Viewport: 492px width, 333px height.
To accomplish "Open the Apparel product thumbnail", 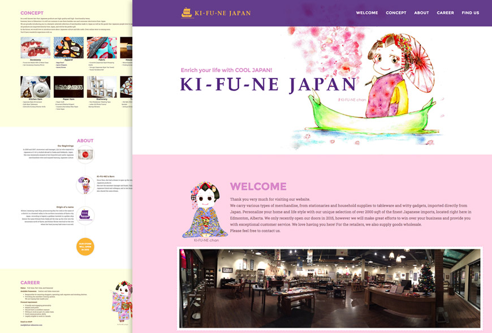I will point(68,47).
